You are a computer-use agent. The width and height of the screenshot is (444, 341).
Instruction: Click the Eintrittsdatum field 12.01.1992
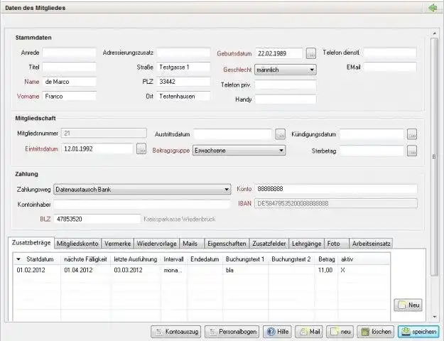(x=97, y=148)
